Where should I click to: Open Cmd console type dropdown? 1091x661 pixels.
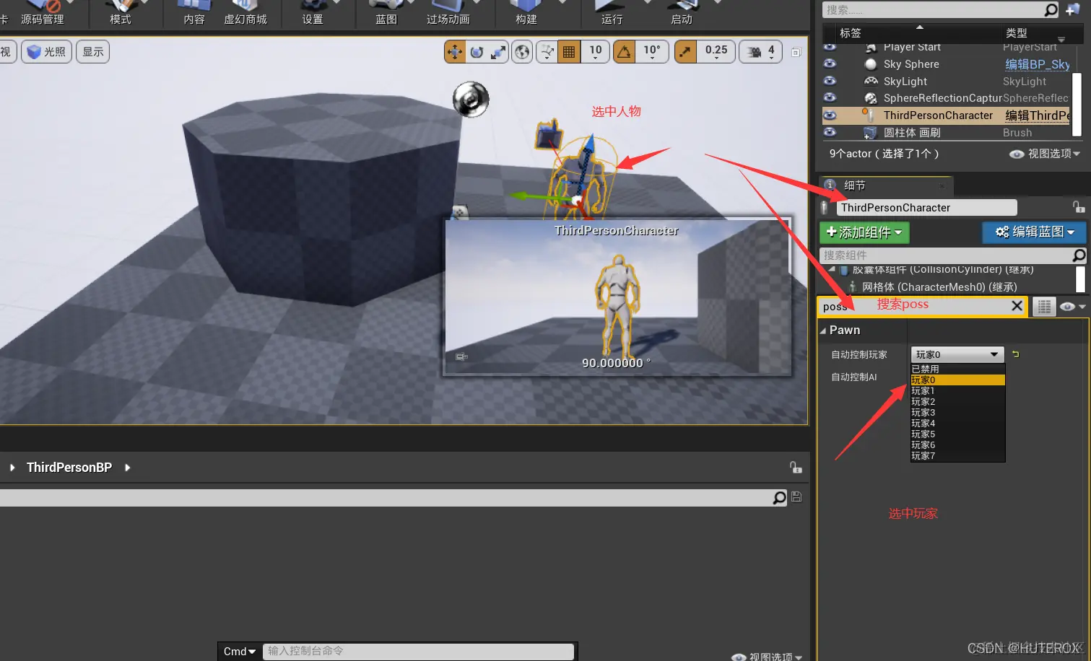pos(240,651)
